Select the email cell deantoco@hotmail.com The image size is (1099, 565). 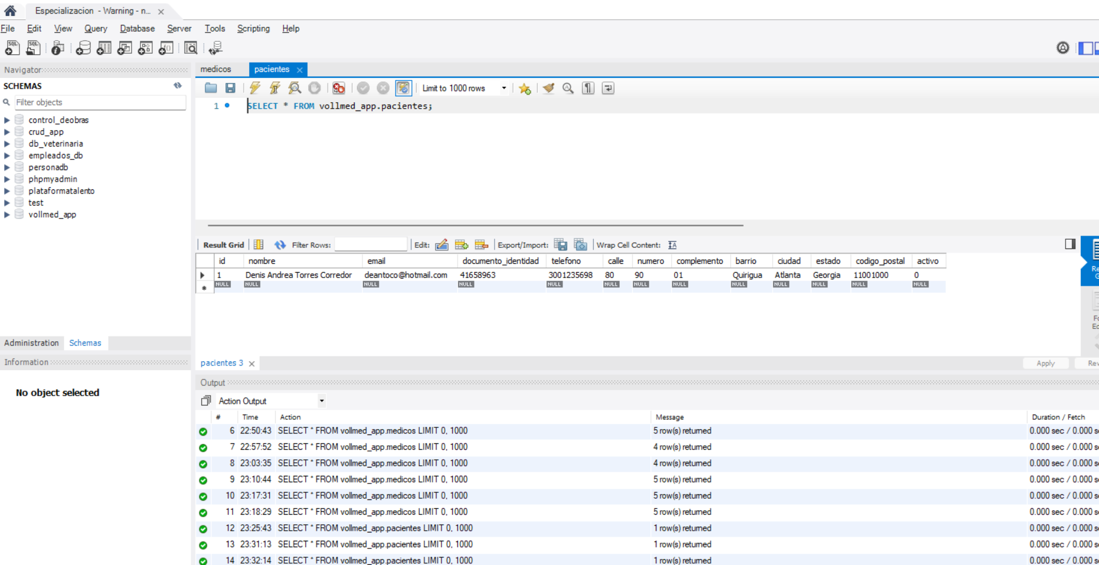[406, 275]
